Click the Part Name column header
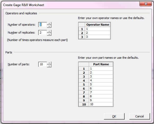The image size is (154, 124). (101, 64)
